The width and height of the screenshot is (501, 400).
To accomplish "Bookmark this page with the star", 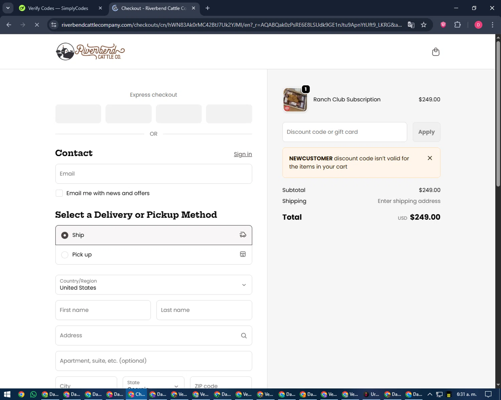I will [x=424, y=25].
